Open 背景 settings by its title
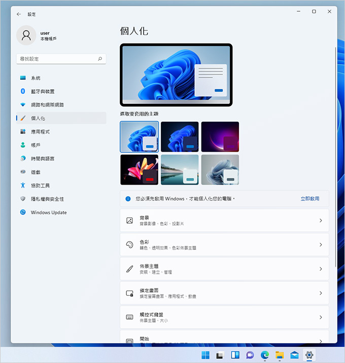This screenshot has height=363, width=345. (144, 218)
